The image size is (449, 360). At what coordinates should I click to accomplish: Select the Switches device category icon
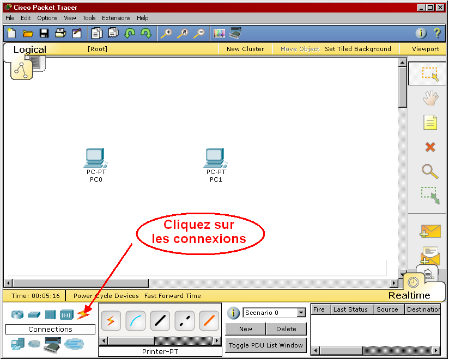[x=34, y=314]
